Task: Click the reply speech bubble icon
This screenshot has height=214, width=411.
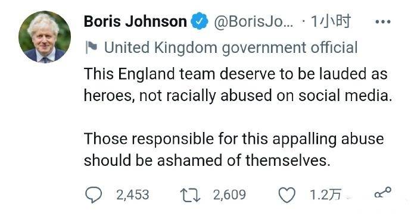Action: tap(94, 195)
